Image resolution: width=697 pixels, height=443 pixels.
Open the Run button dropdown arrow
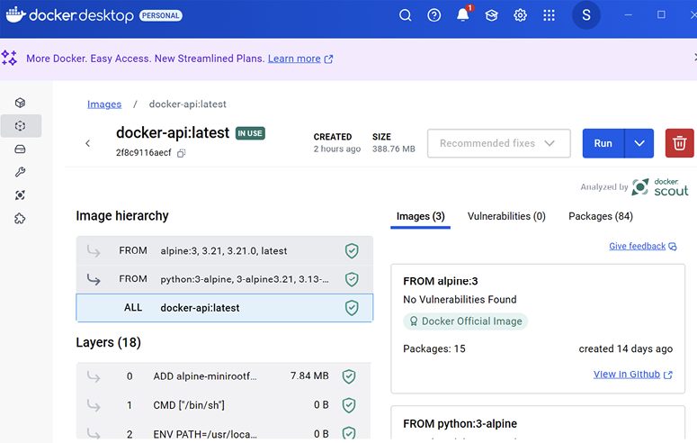(639, 143)
